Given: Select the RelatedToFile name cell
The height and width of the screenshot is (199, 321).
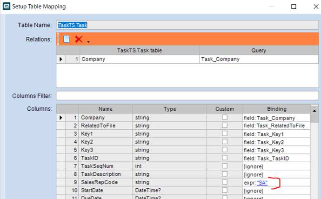Looking at the screenshot, I should (106, 126).
